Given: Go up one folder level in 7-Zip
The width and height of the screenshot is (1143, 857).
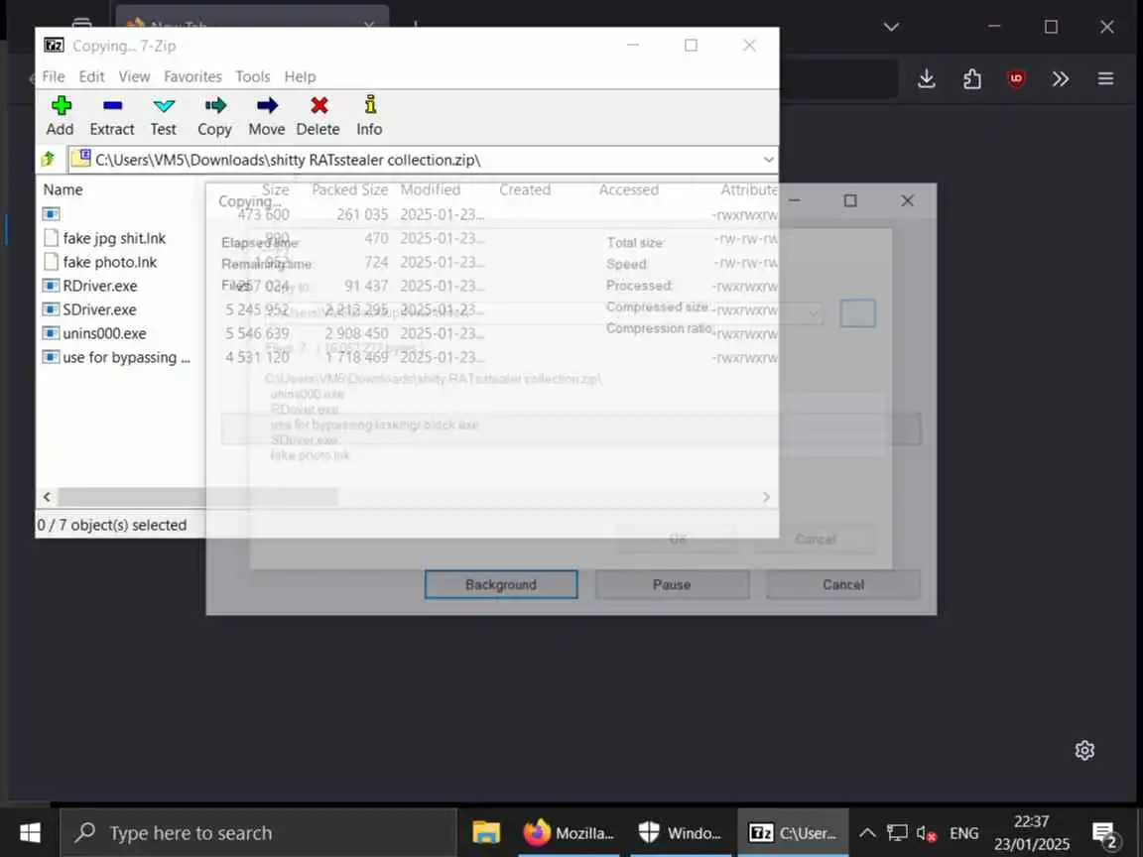Looking at the screenshot, I should (x=49, y=159).
